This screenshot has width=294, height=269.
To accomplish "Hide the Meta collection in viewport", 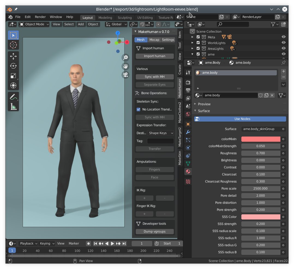I will 284,37.
